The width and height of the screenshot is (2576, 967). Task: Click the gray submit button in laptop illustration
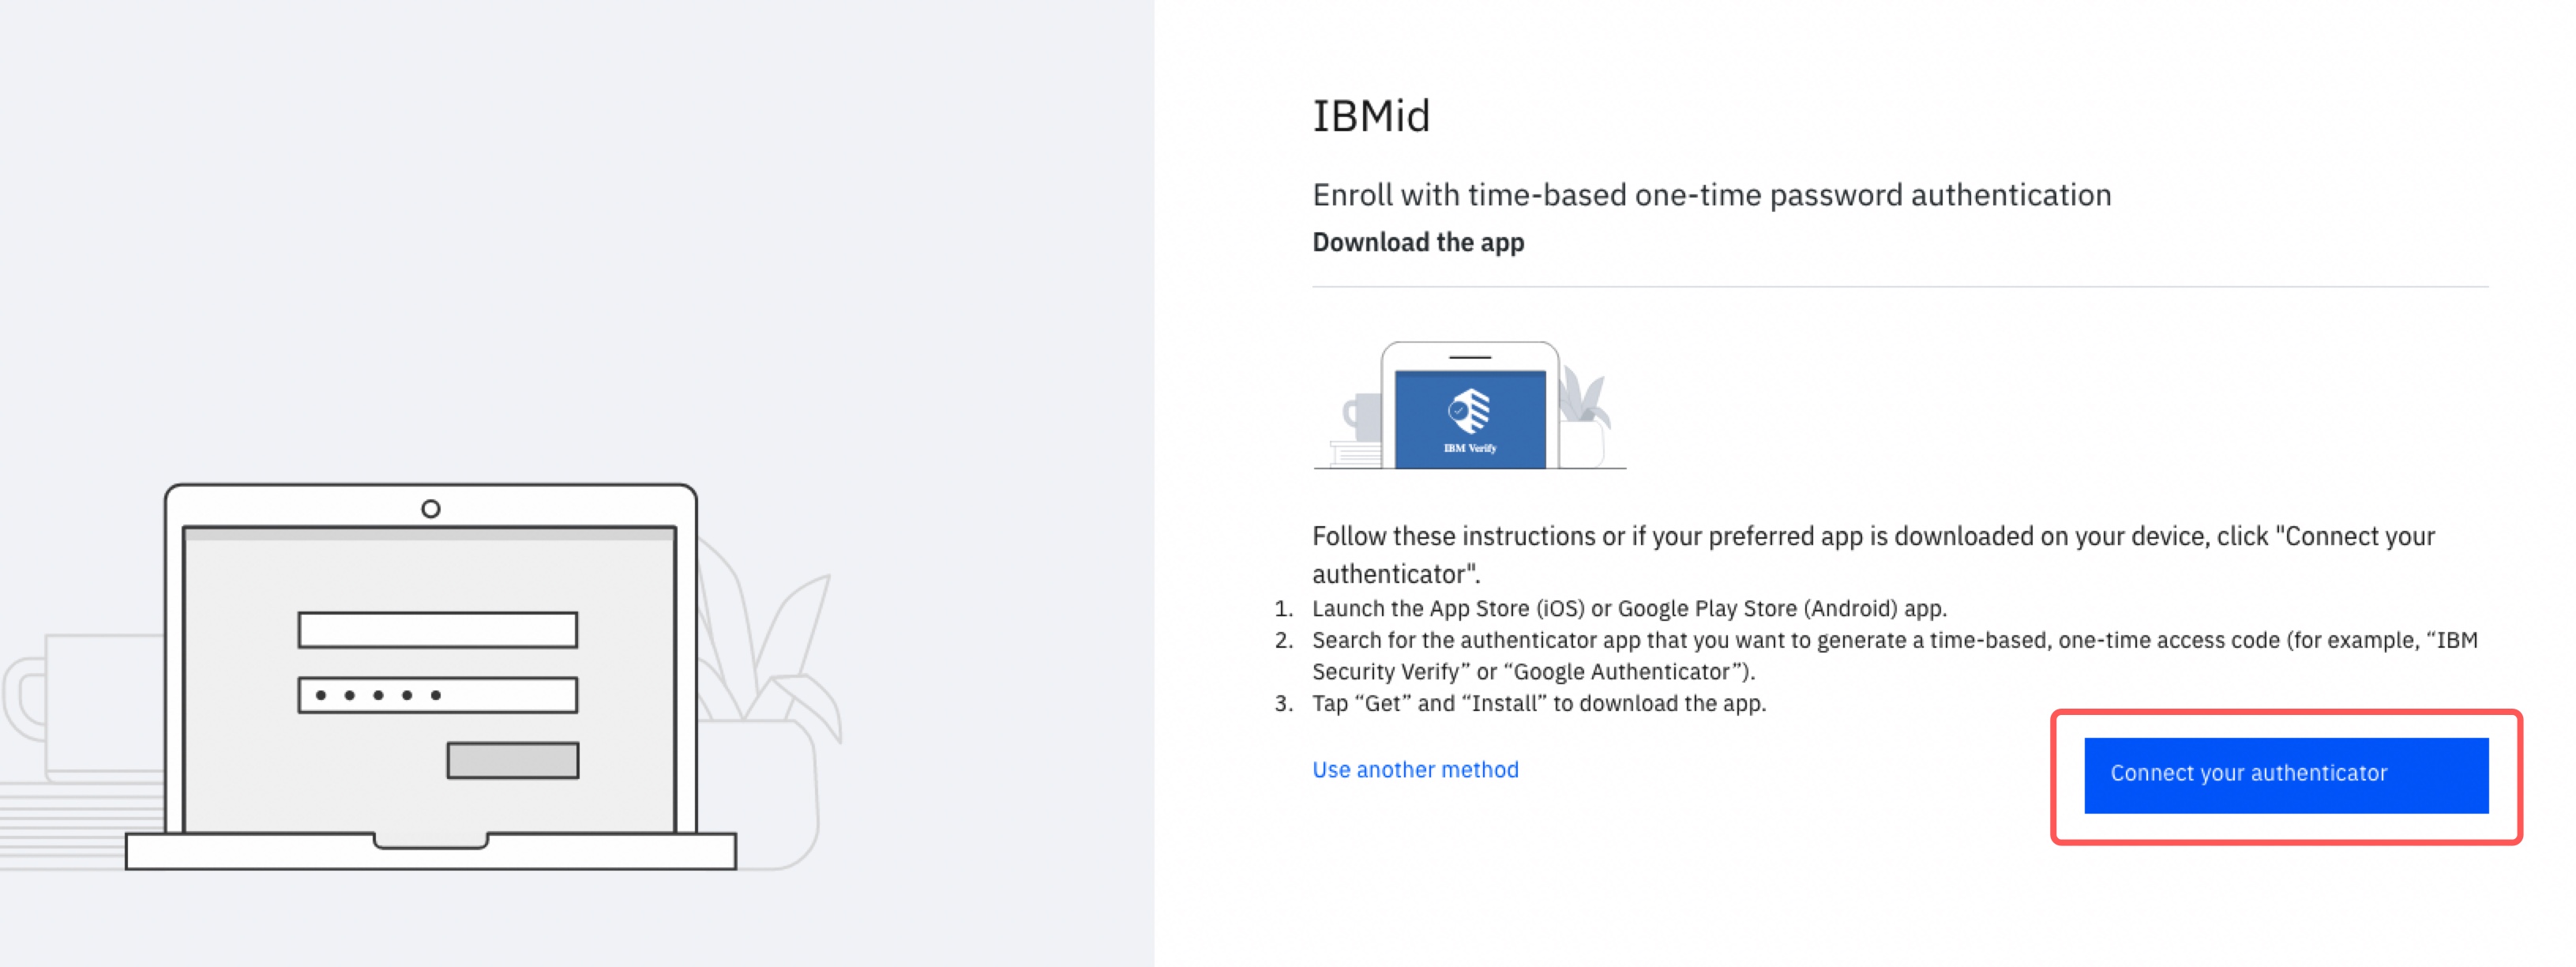[x=512, y=760]
